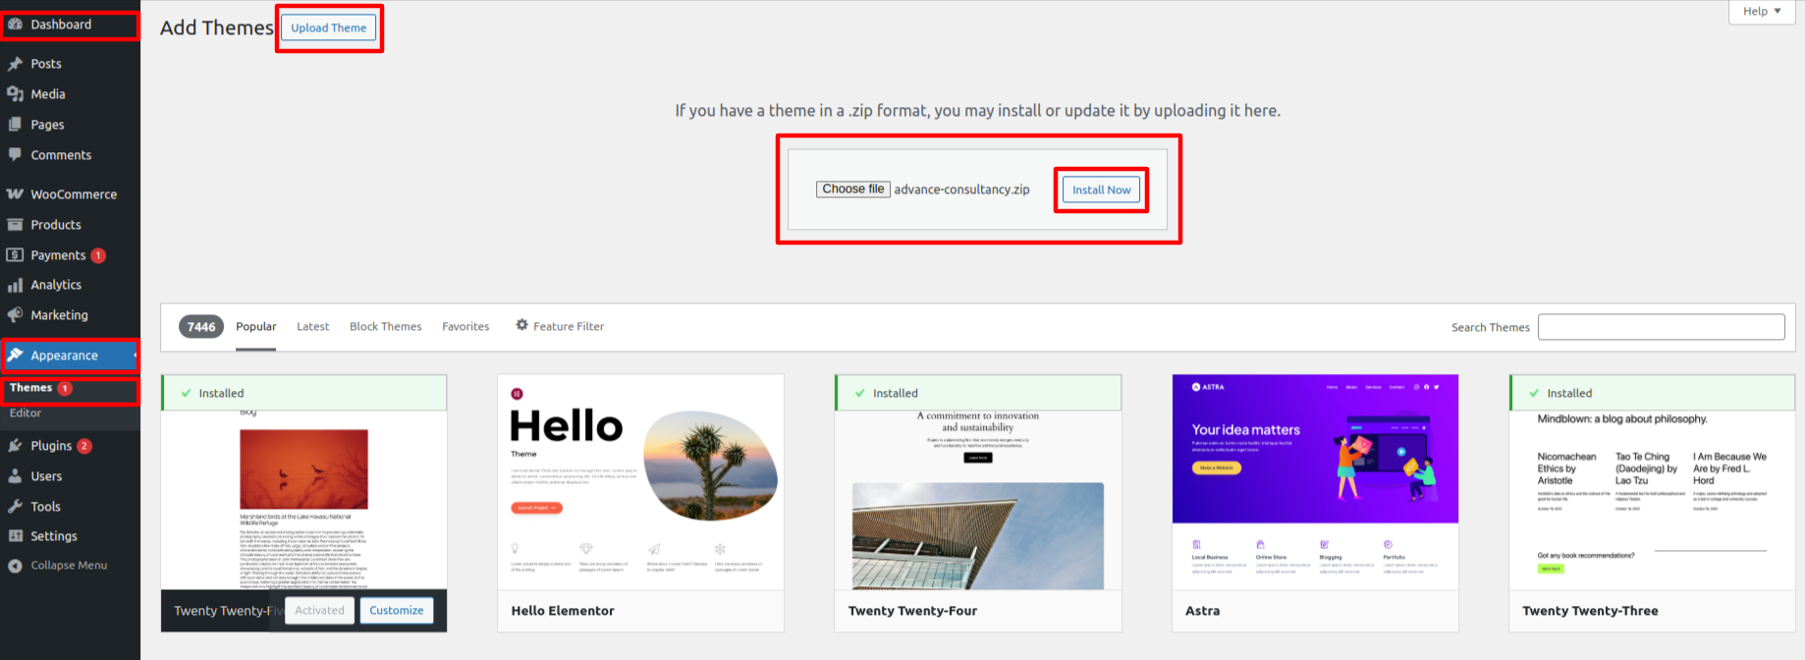Click the Tools wrench icon
Image resolution: width=1805 pixels, height=660 pixels.
pyautogui.click(x=15, y=507)
